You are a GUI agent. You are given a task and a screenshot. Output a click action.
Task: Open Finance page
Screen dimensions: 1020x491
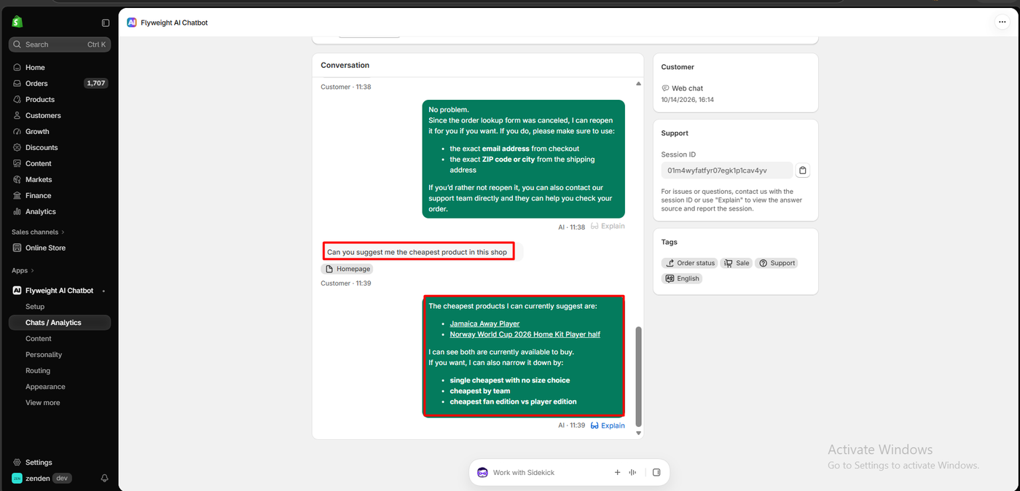tap(60, 195)
